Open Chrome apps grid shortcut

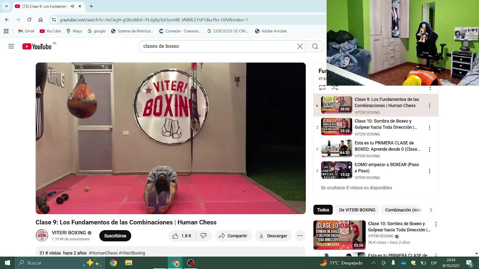[x=6, y=31]
